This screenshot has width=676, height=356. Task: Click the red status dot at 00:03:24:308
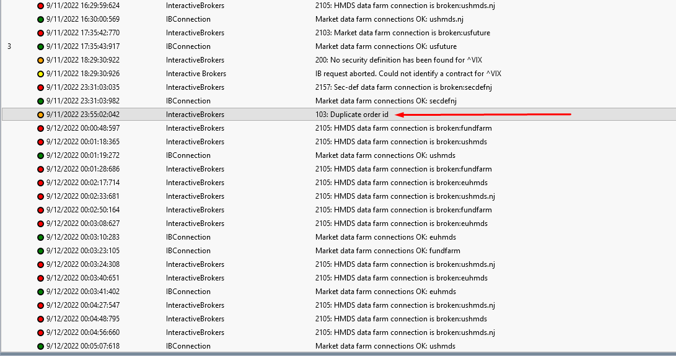tap(40, 264)
